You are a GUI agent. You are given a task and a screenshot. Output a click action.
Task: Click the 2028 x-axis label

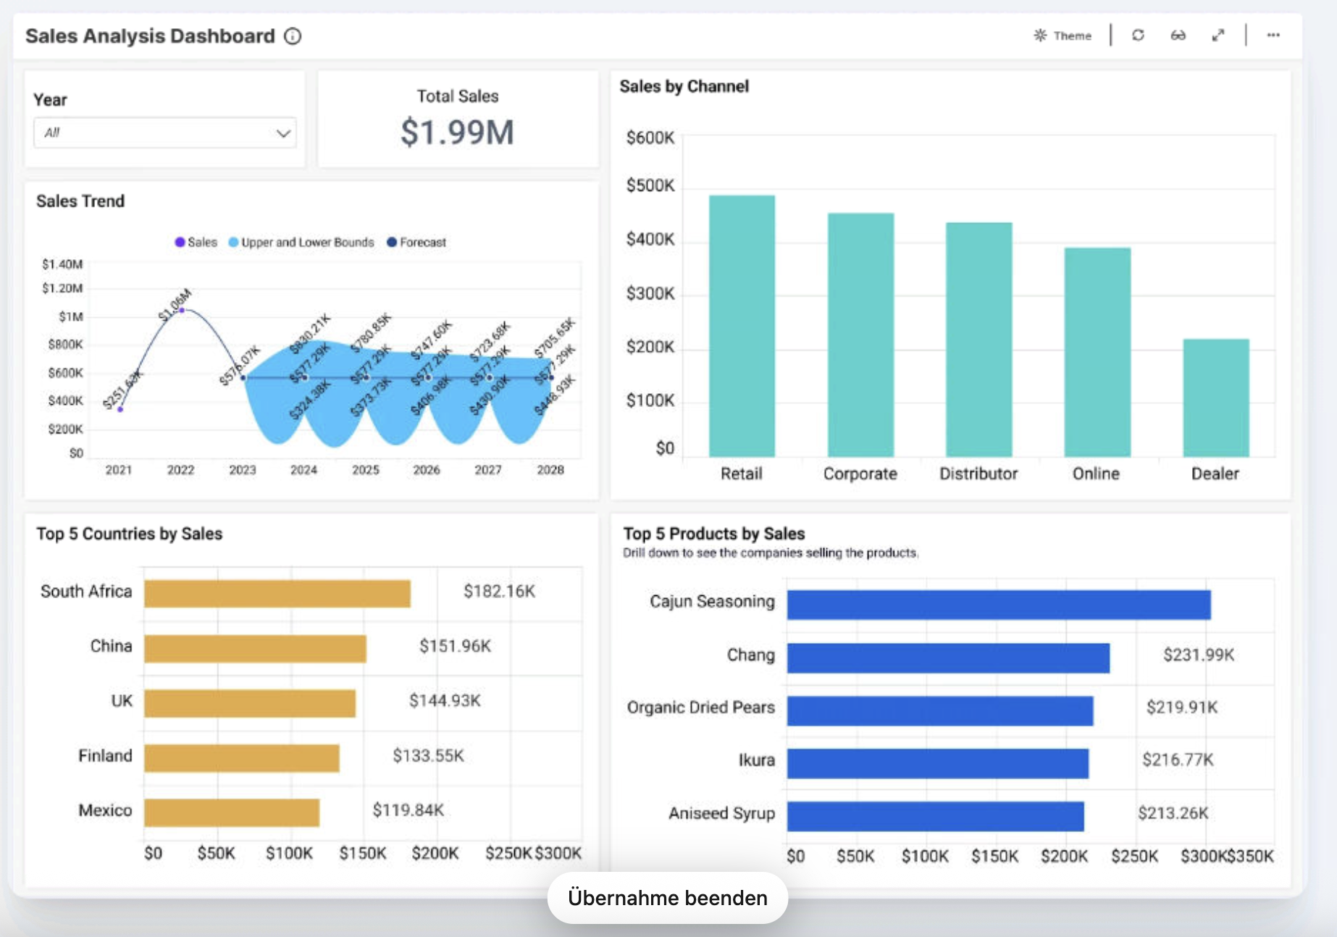[550, 470]
